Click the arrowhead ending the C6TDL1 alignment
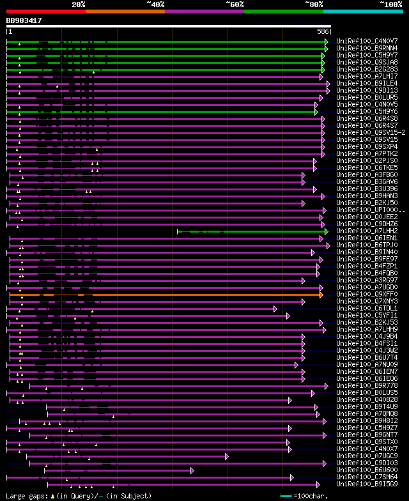Viewport: 409px width, 501px height. 275,309
